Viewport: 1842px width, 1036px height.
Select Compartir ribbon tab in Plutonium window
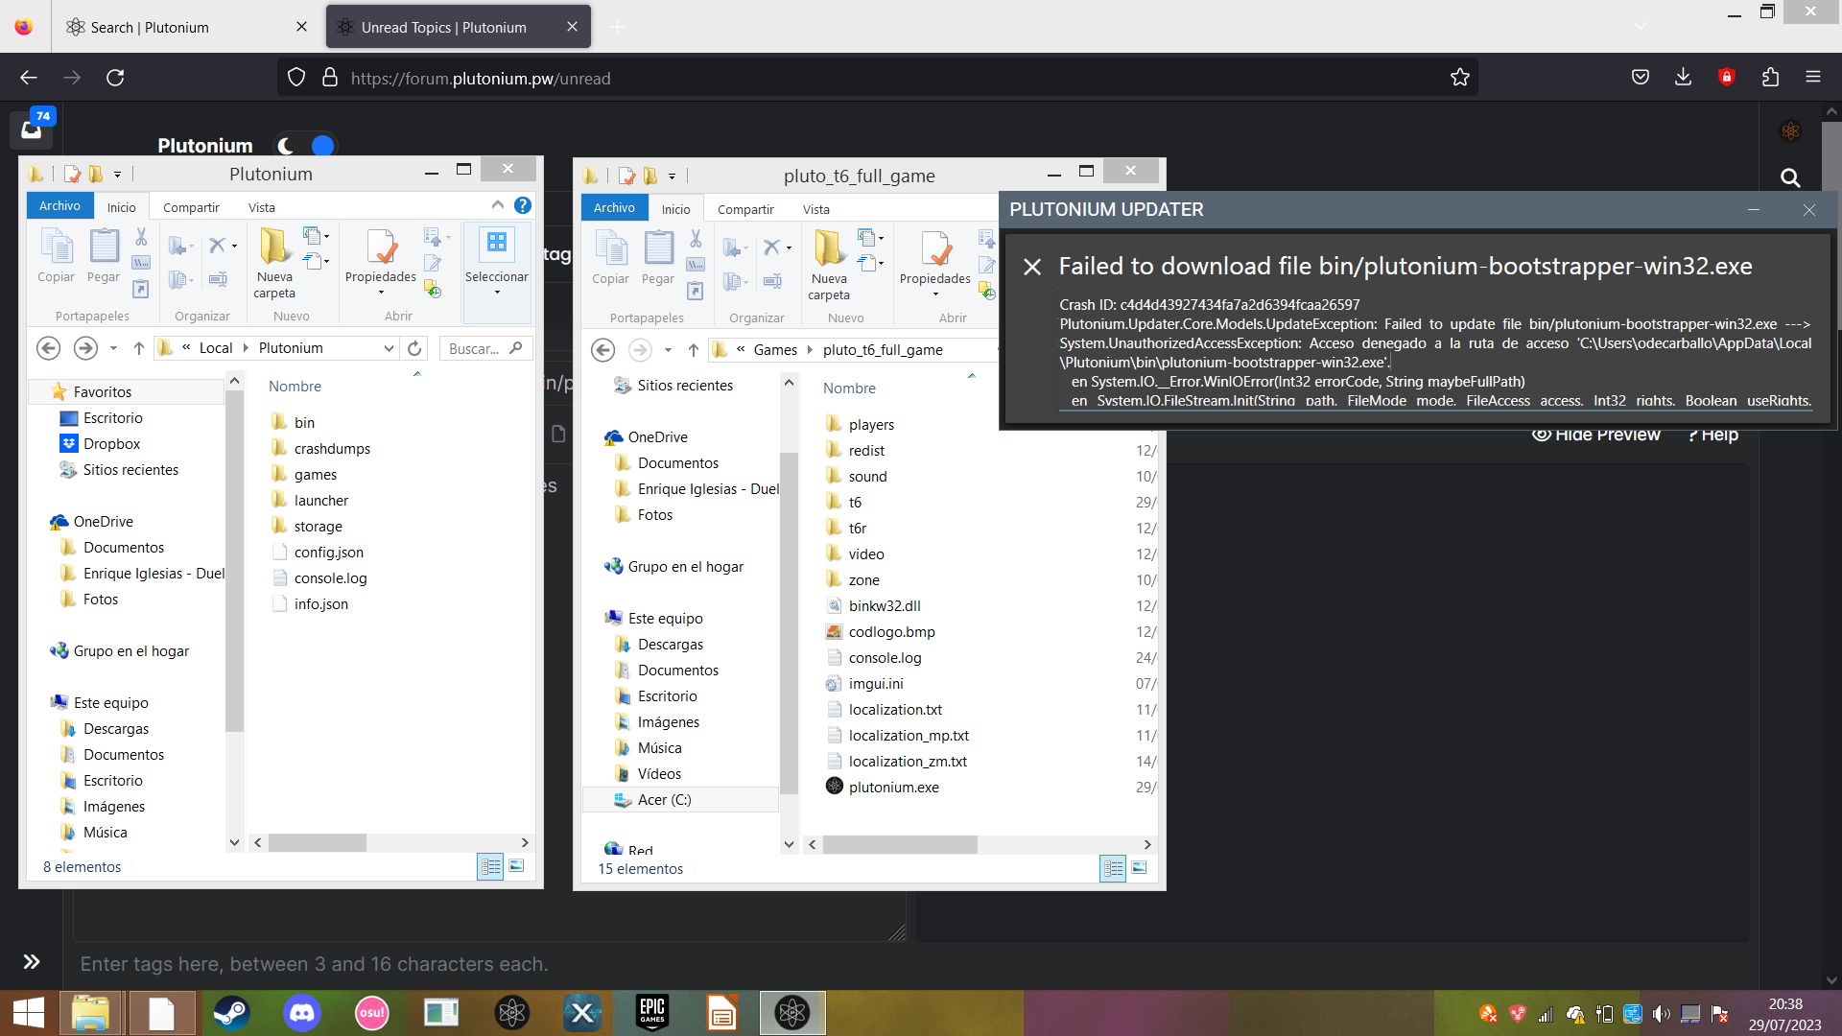coord(191,207)
